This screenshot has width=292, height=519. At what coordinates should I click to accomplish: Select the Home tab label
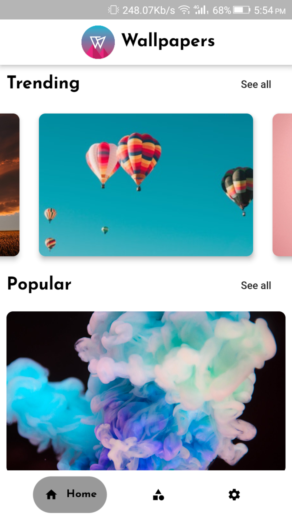(82, 494)
